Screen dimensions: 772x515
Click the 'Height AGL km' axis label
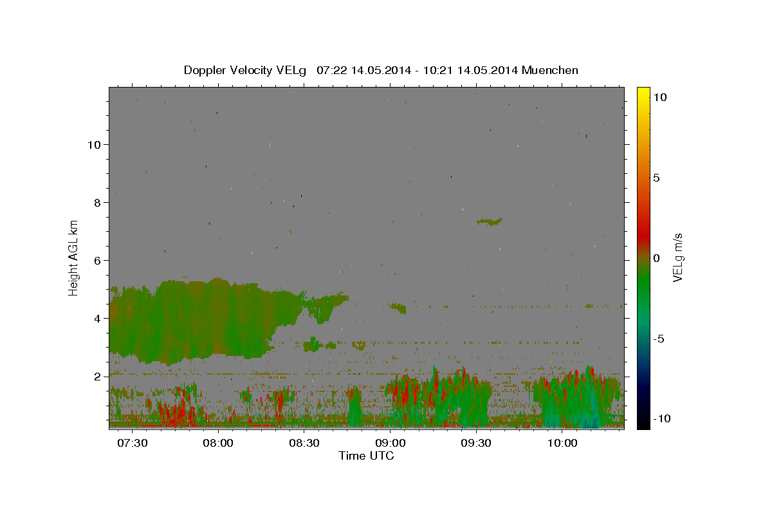[74, 257]
